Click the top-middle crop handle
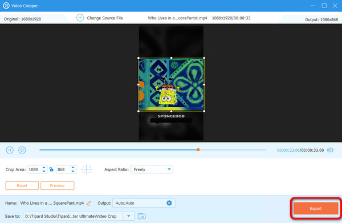Viewport: 342px width, 223px height. 171,58
